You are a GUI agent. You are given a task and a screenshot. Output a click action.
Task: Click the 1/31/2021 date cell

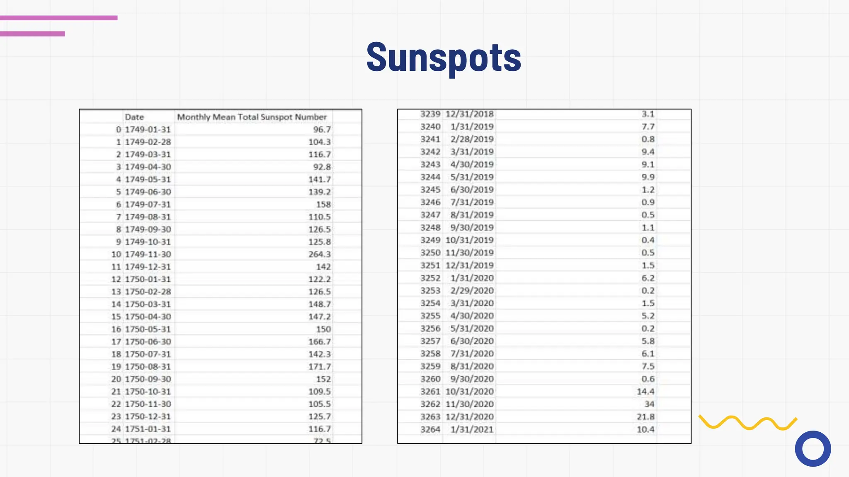[x=472, y=429]
